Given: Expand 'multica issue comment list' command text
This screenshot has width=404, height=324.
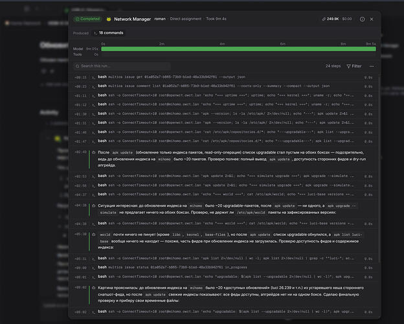Looking at the screenshot, I should pyautogui.click(x=219, y=86).
